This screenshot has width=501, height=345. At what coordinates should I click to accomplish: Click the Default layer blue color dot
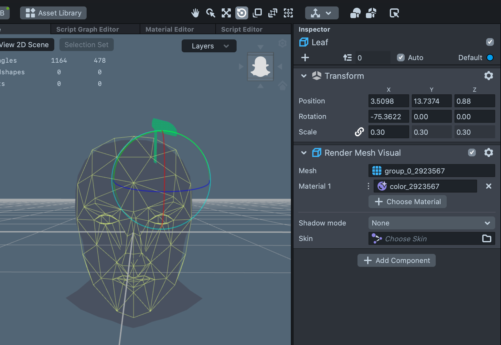pos(490,58)
